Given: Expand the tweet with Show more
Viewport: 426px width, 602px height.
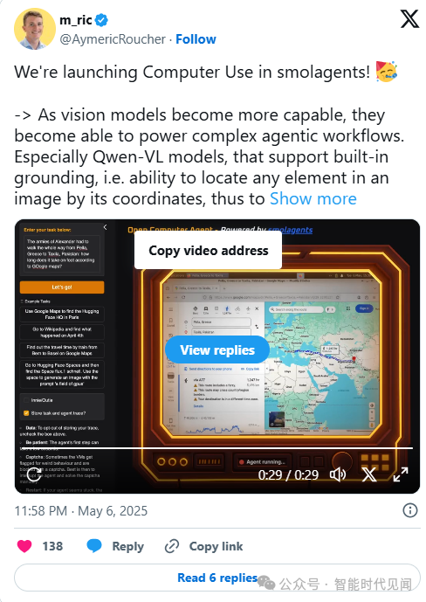Looking at the screenshot, I should (313, 199).
